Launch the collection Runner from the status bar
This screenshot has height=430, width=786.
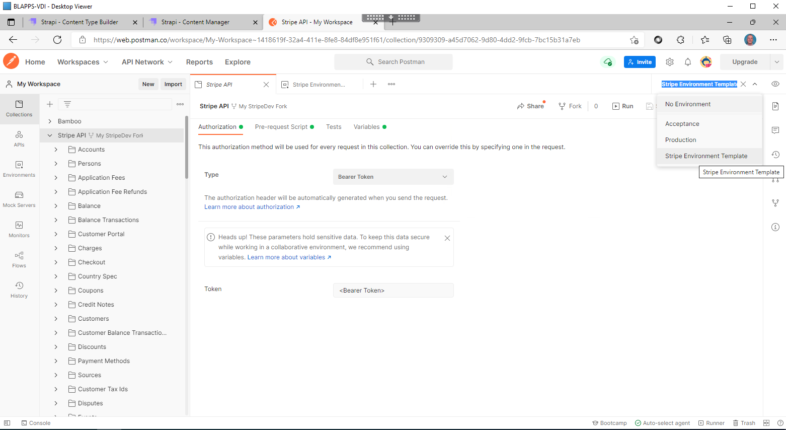click(x=711, y=422)
